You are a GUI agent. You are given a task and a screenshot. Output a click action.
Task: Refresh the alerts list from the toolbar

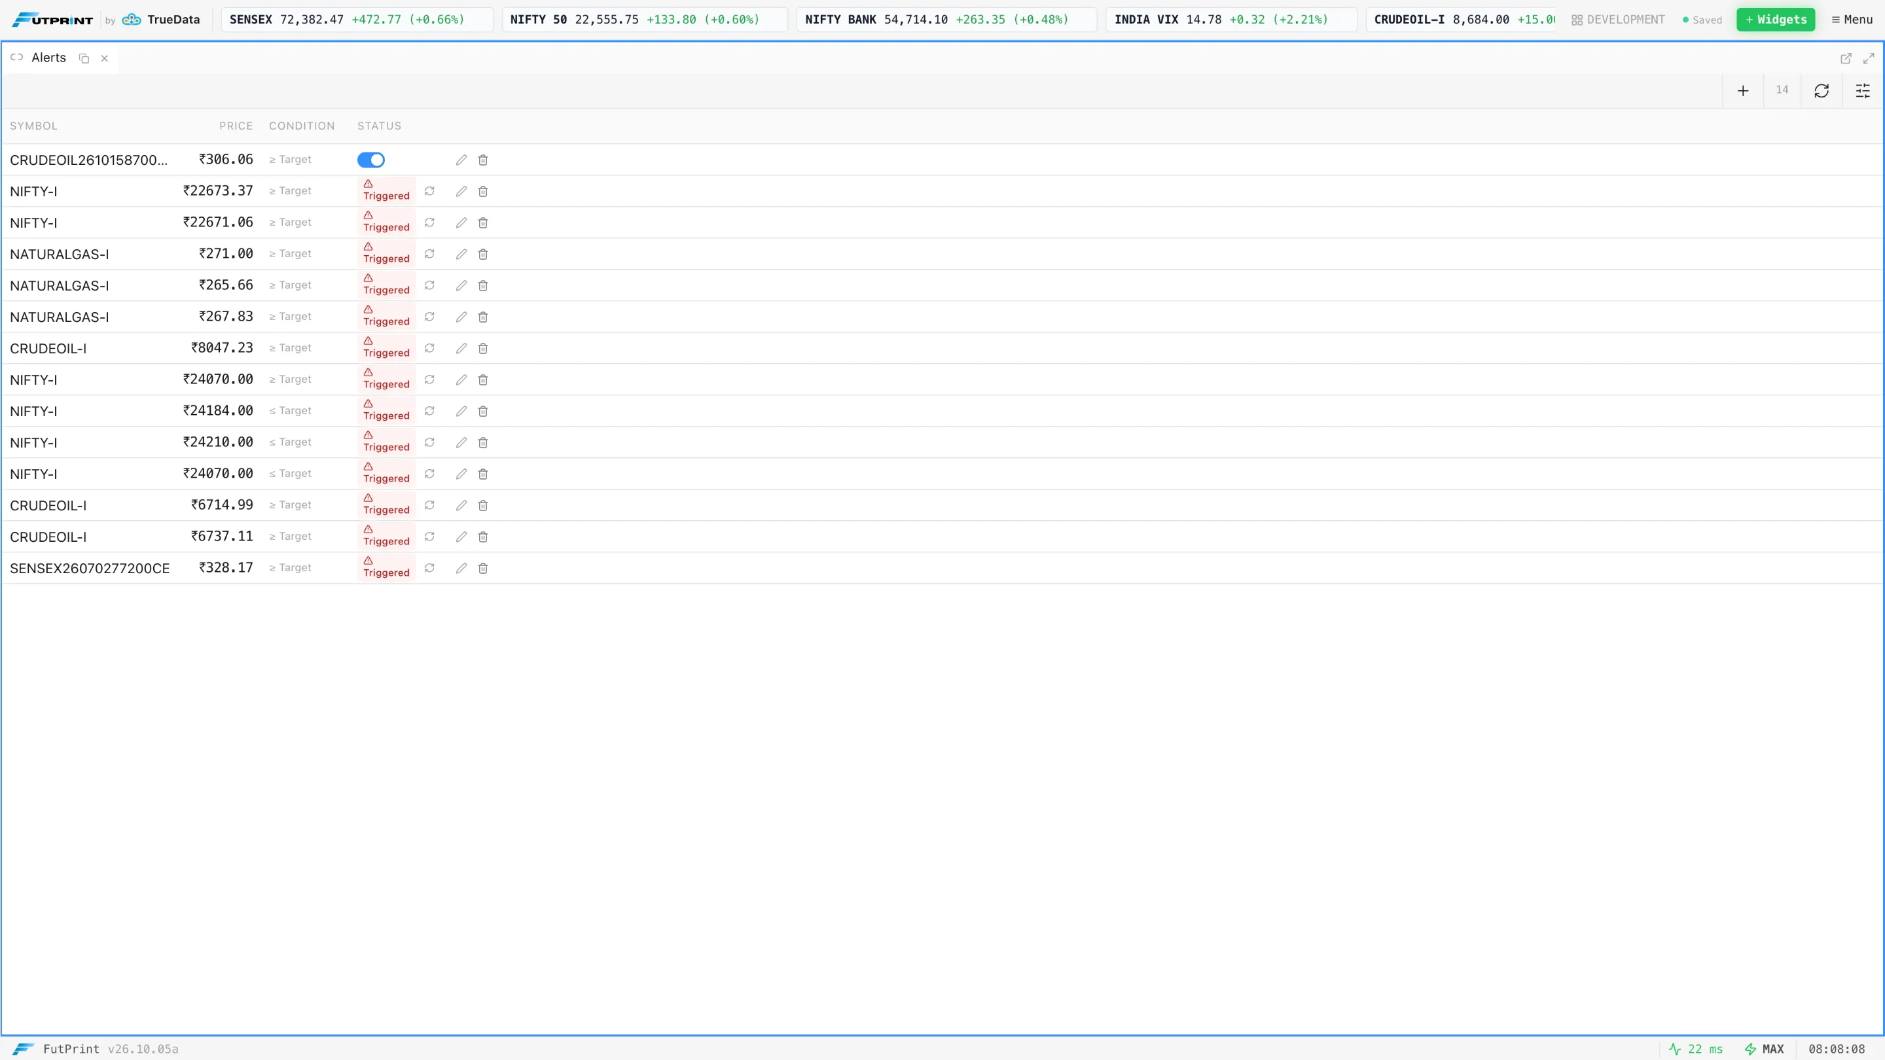point(1822,91)
